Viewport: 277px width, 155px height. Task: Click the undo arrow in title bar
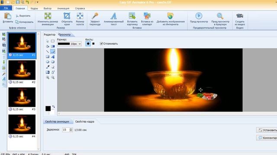point(27,2)
